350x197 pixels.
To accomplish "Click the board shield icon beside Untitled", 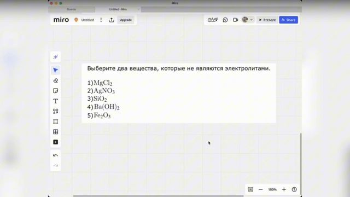I will [76, 20].
